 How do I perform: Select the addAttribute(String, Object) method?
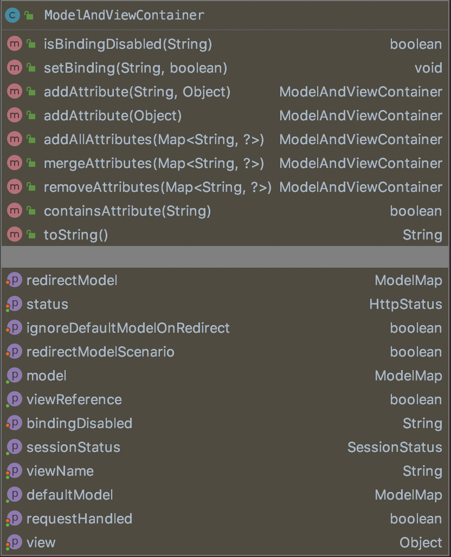pyautogui.click(x=137, y=92)
